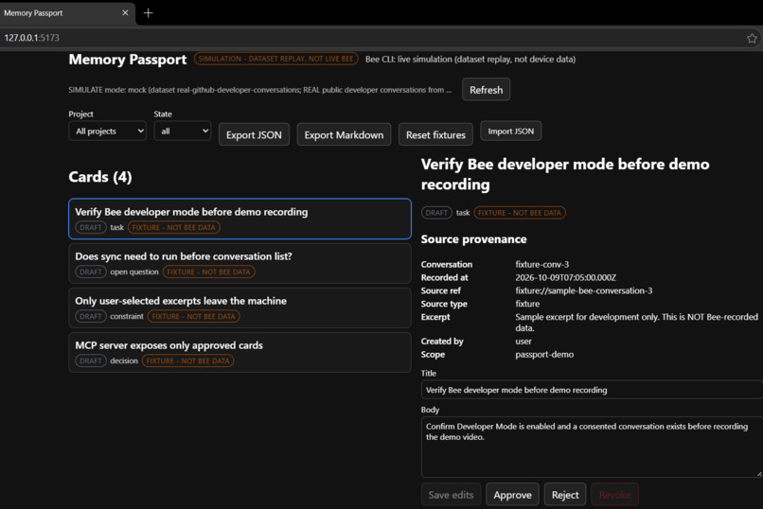
Task: Open the State filter dropdown
Action: pyautogui.click(x=183, y=131)
